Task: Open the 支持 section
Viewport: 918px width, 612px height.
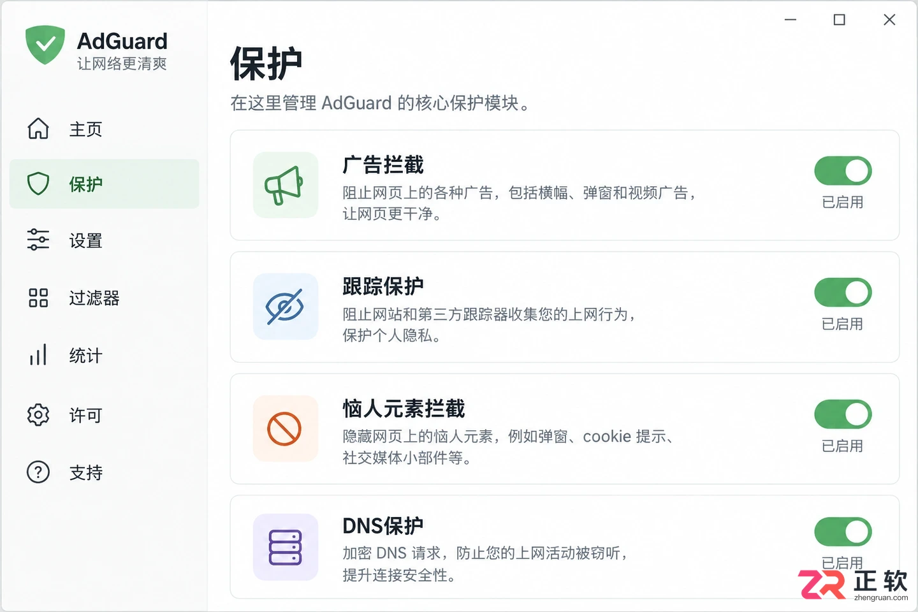Action: click(x=105, y=472)
